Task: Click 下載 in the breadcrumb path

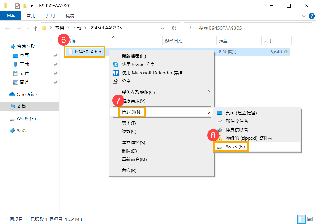Action: pos(76,28)
